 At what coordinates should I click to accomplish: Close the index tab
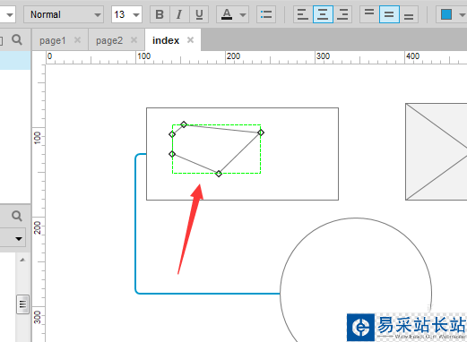point(190,40)
